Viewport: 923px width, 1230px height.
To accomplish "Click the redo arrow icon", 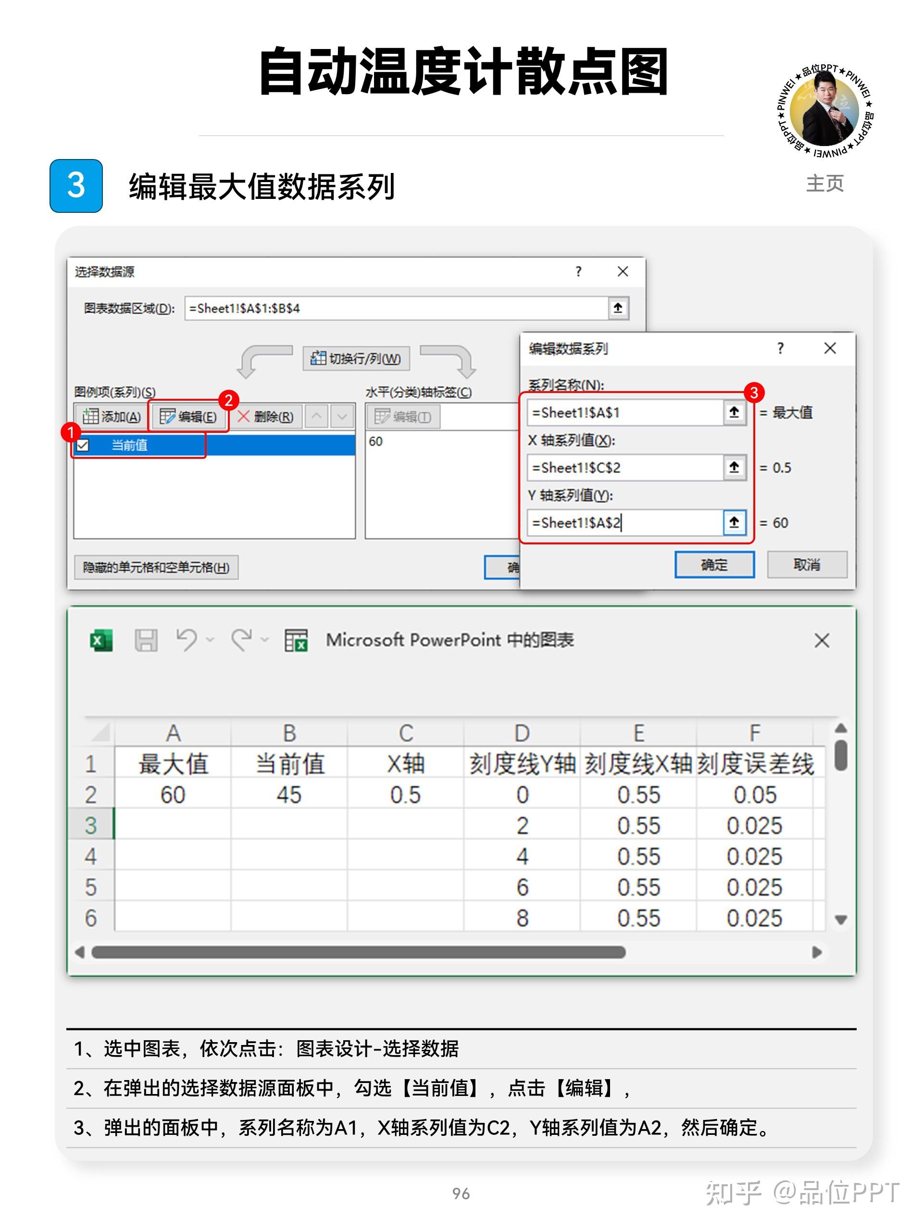I will tap(241, 640).
